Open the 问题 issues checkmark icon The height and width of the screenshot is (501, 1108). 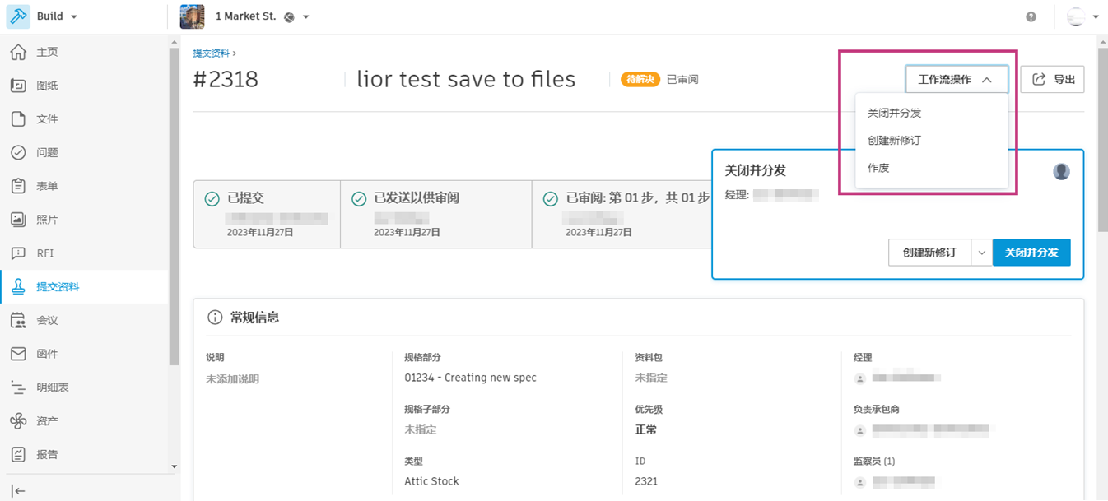[18, 152]
